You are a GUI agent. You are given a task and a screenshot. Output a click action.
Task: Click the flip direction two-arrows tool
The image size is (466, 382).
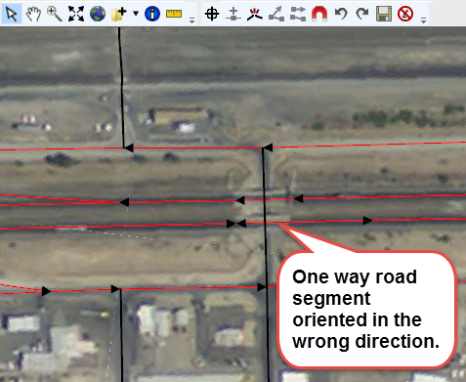(x=298, y=14)
